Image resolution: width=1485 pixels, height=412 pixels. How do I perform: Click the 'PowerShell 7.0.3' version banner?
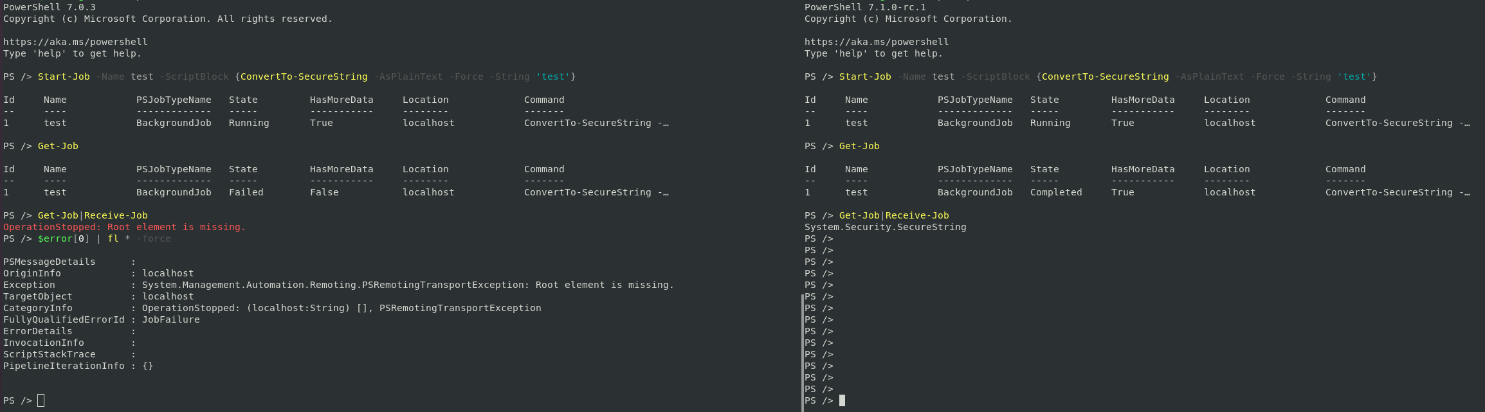point(50,7)
